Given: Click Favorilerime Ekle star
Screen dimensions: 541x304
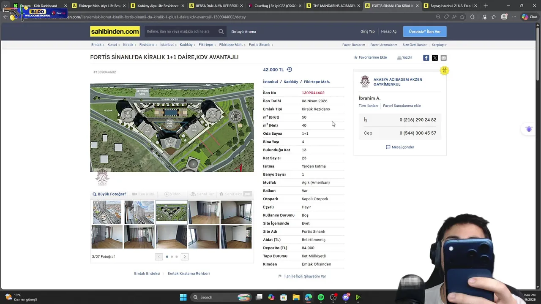Looking at the screenshot, I should pyautogui.click(x=370, y=57).
